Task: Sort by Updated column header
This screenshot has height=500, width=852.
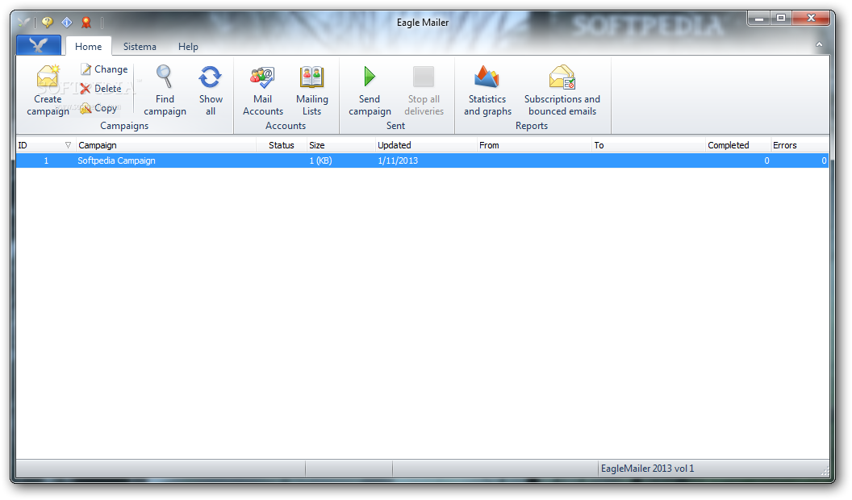Action: [x=425, y=145]
